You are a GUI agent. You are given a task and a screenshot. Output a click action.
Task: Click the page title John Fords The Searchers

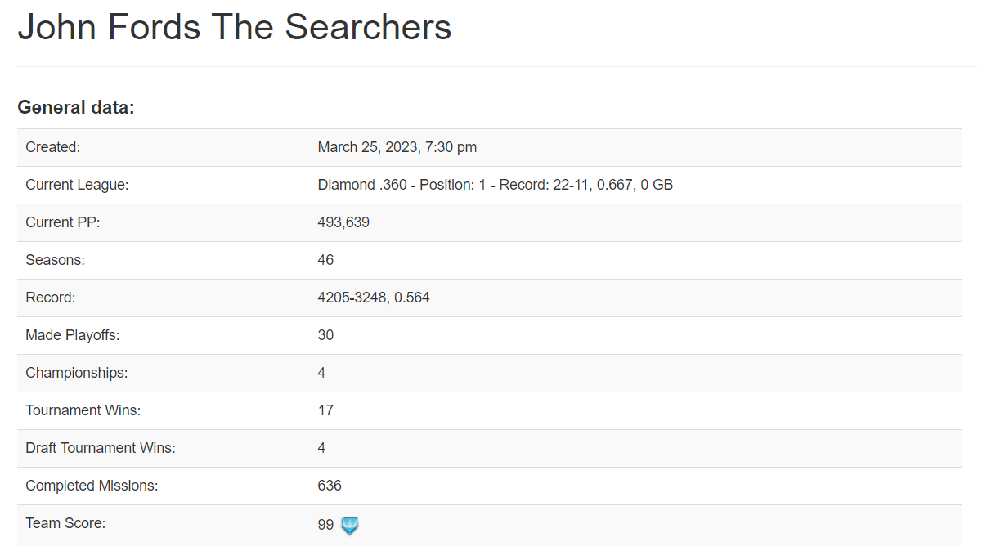235,27
